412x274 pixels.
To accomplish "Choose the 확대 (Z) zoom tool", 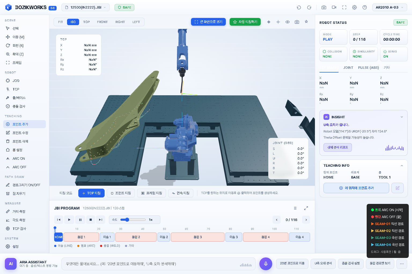I will tap(24, 54).
